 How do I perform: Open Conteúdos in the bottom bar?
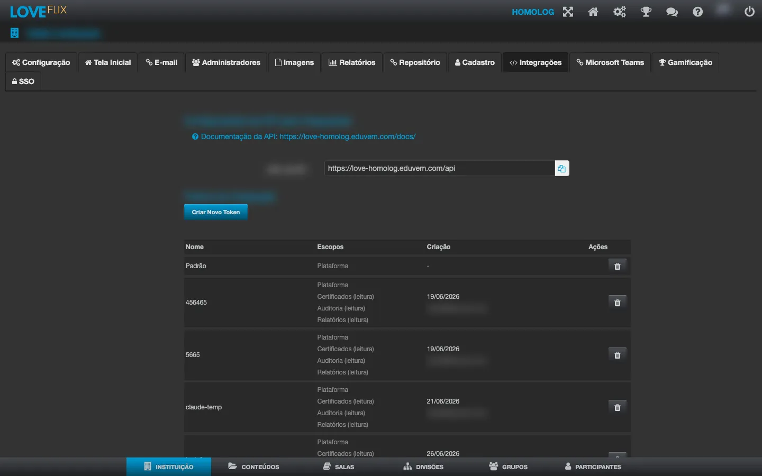253,466
